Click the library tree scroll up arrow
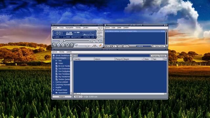210x118 pixels. (x=71, y=55)
